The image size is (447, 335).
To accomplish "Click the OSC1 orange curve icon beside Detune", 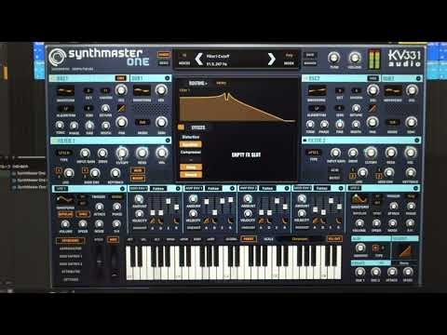I will 121,109.
